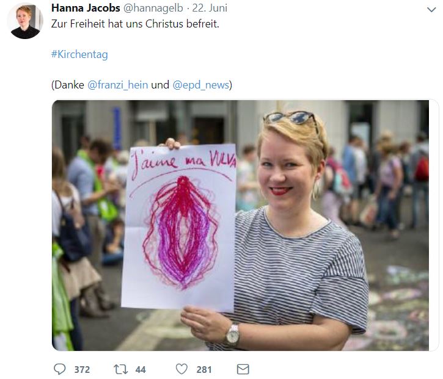443x379 pixels.
Task: Open the 22. Juni timestamp link
Action: [210, 8]
